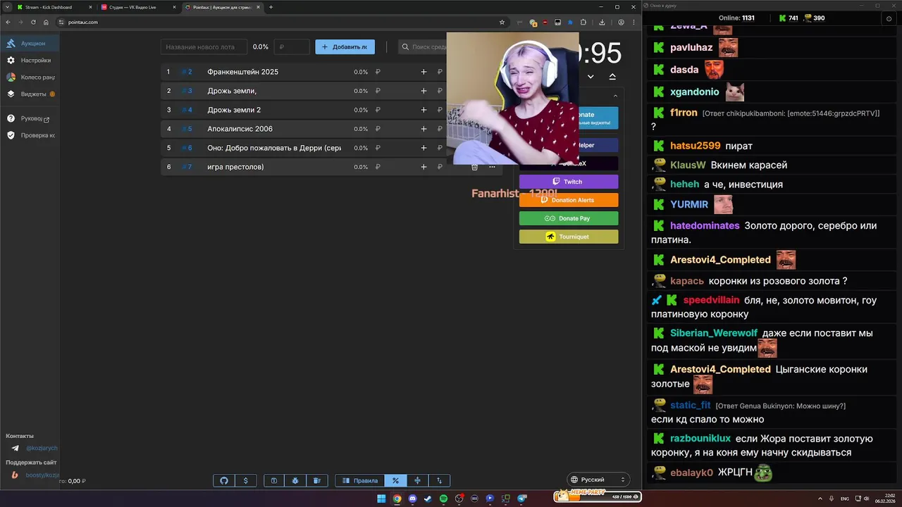
Task: Open Chrome extensions puzzle icon
Action: coord(583,22)
